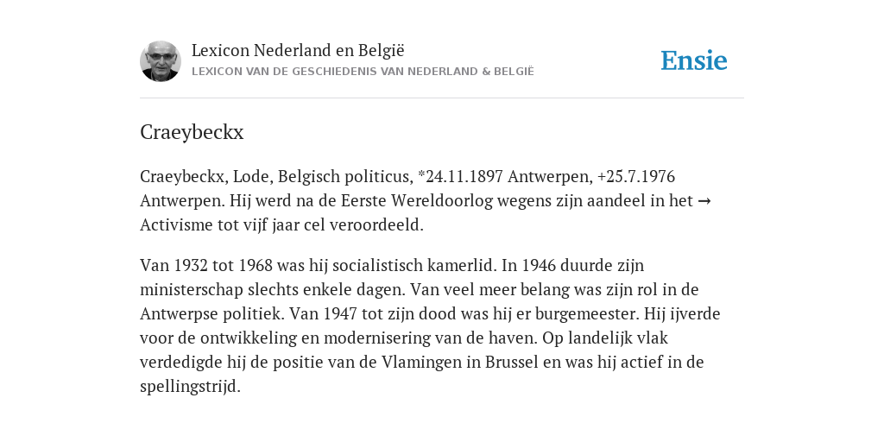Click the horizontal divider below the header
884x442 pixels.
(x=442, y=98)
